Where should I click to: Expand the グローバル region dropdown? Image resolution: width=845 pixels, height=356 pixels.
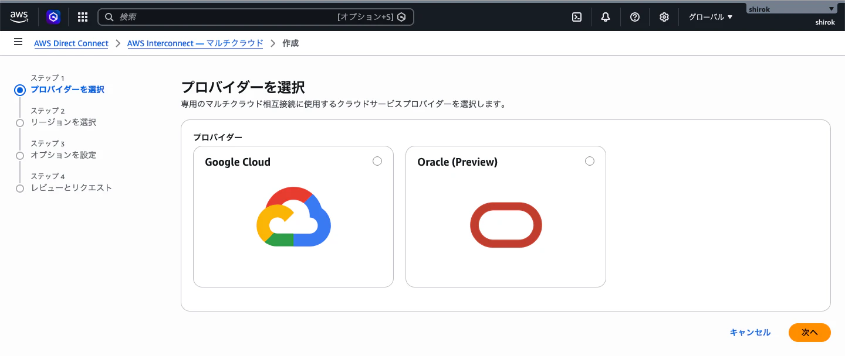[x=711, y=17]
